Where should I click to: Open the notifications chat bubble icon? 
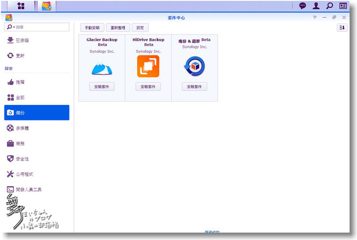click(303, 6)
